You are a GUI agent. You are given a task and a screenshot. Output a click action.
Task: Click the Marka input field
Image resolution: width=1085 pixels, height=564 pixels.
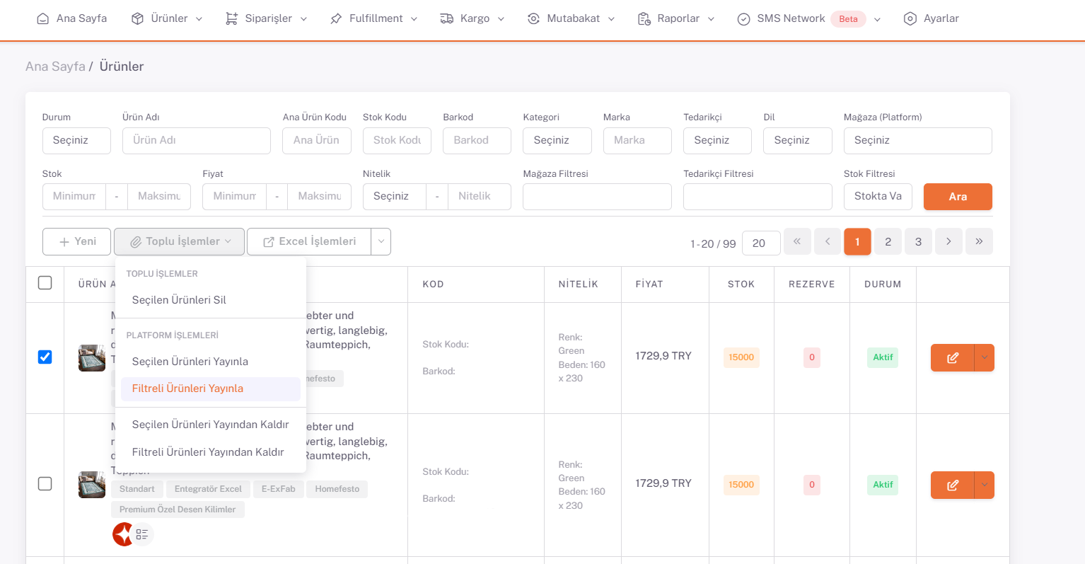[x=637, y=140]
